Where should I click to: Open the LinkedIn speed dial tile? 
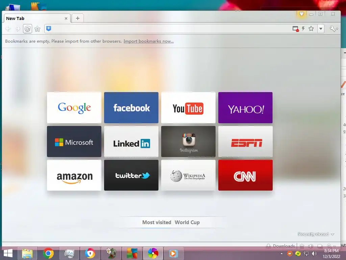(131, 142)
